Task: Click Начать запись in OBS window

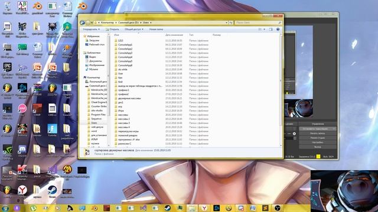Action: pyautogui.click(x=318, y=133)
